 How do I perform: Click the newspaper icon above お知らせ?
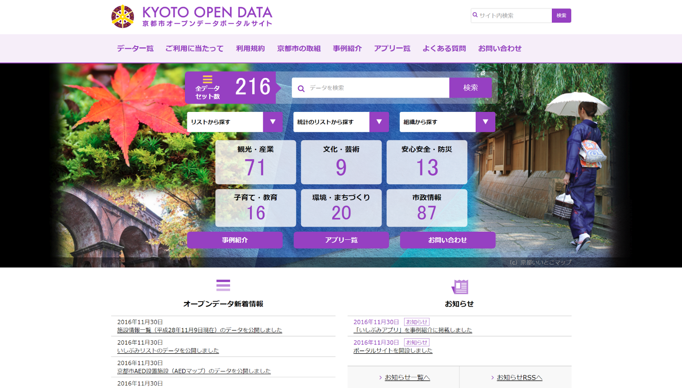460,287
